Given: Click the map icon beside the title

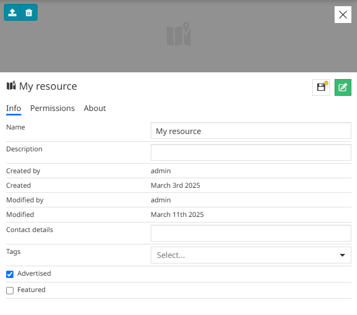Looking at the screenshot, I should pos(11,86).
